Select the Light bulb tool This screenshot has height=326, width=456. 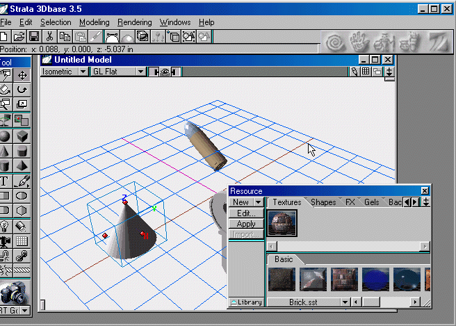(x=6, y=226)
